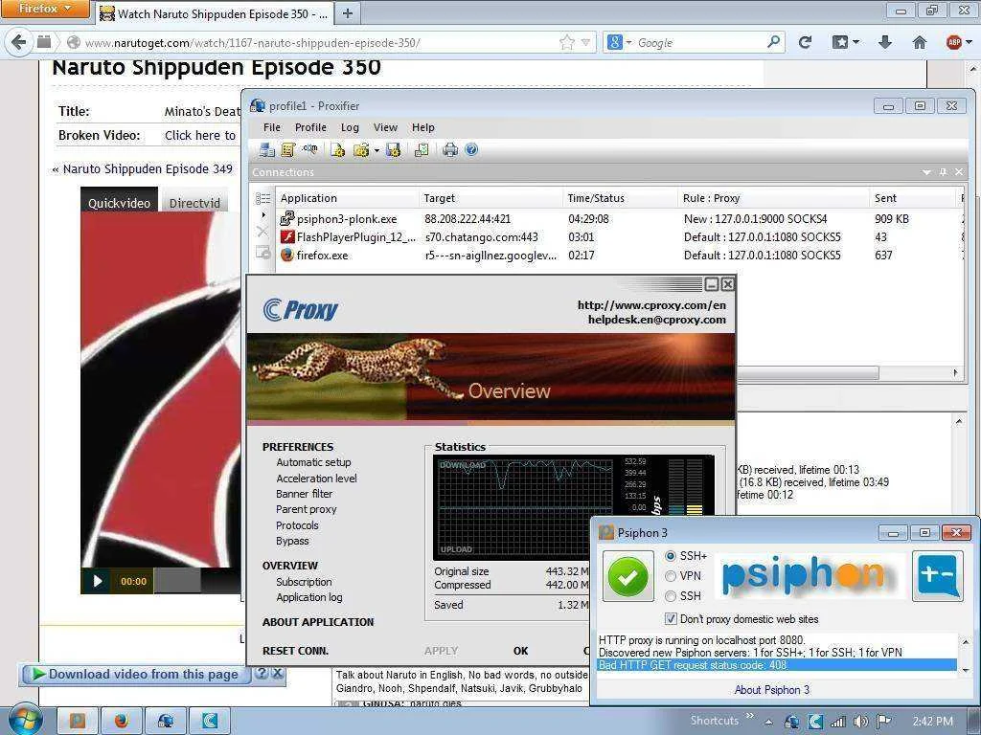Sort connections by Application column

(x=347, y=198)
